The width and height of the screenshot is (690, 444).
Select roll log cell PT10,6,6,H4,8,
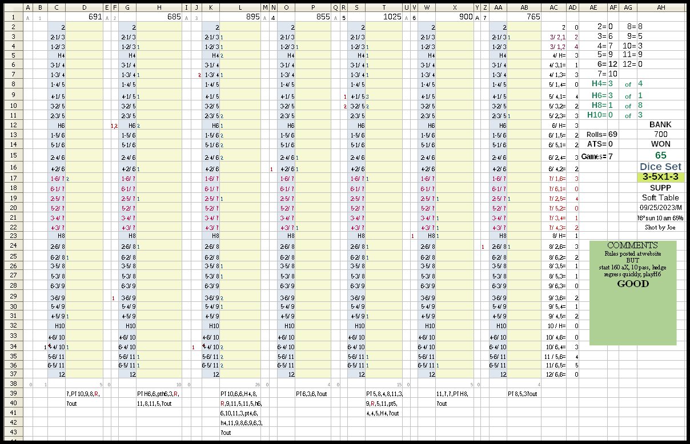(240, 394)
